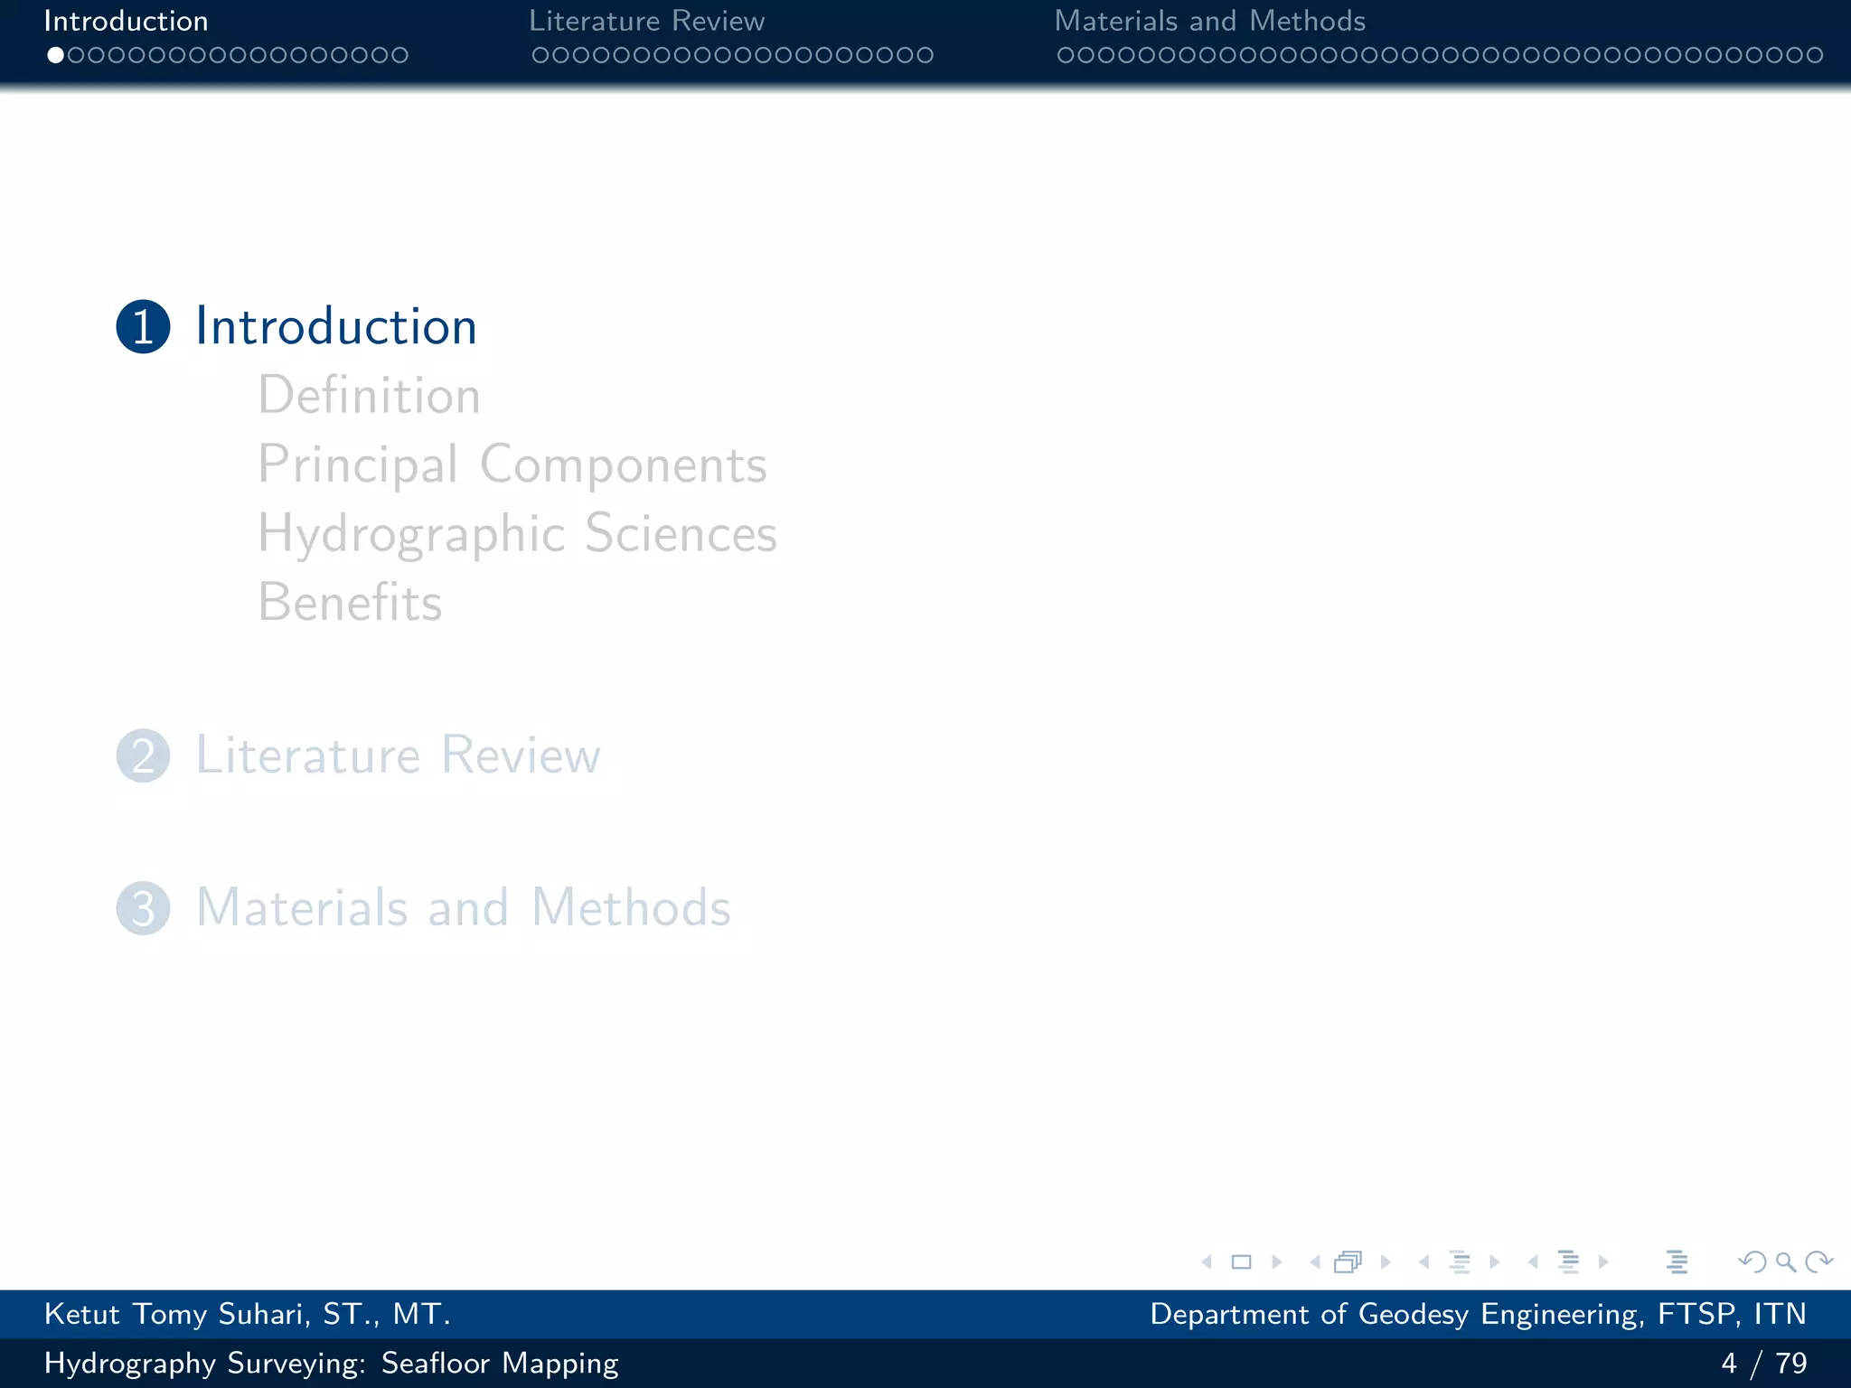Select first dot under Materials and Methods
Image resolution: width=1851 pixels, height=1388 pixels.
tap(1066, 55)
